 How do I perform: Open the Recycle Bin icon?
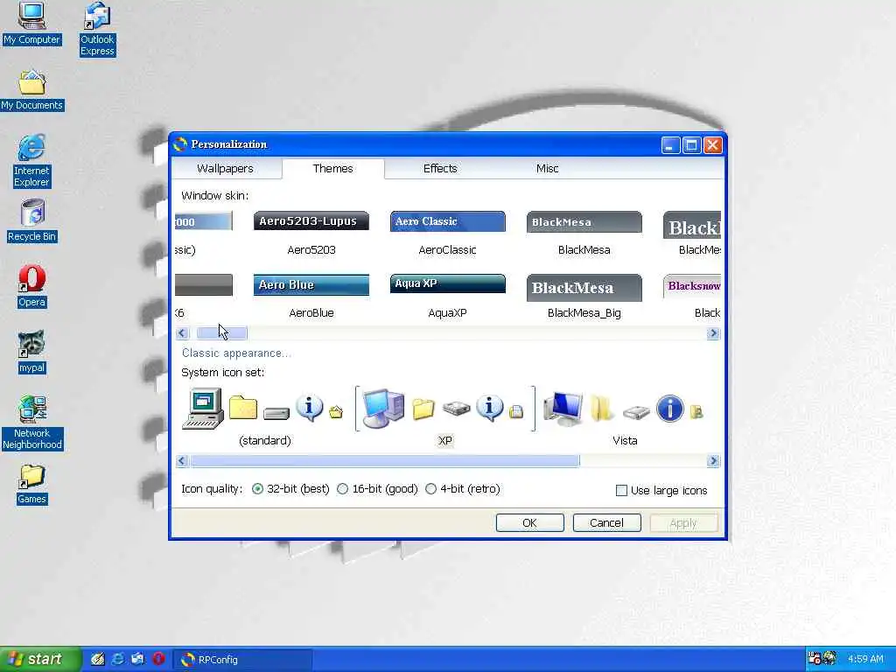coord(32,220)
